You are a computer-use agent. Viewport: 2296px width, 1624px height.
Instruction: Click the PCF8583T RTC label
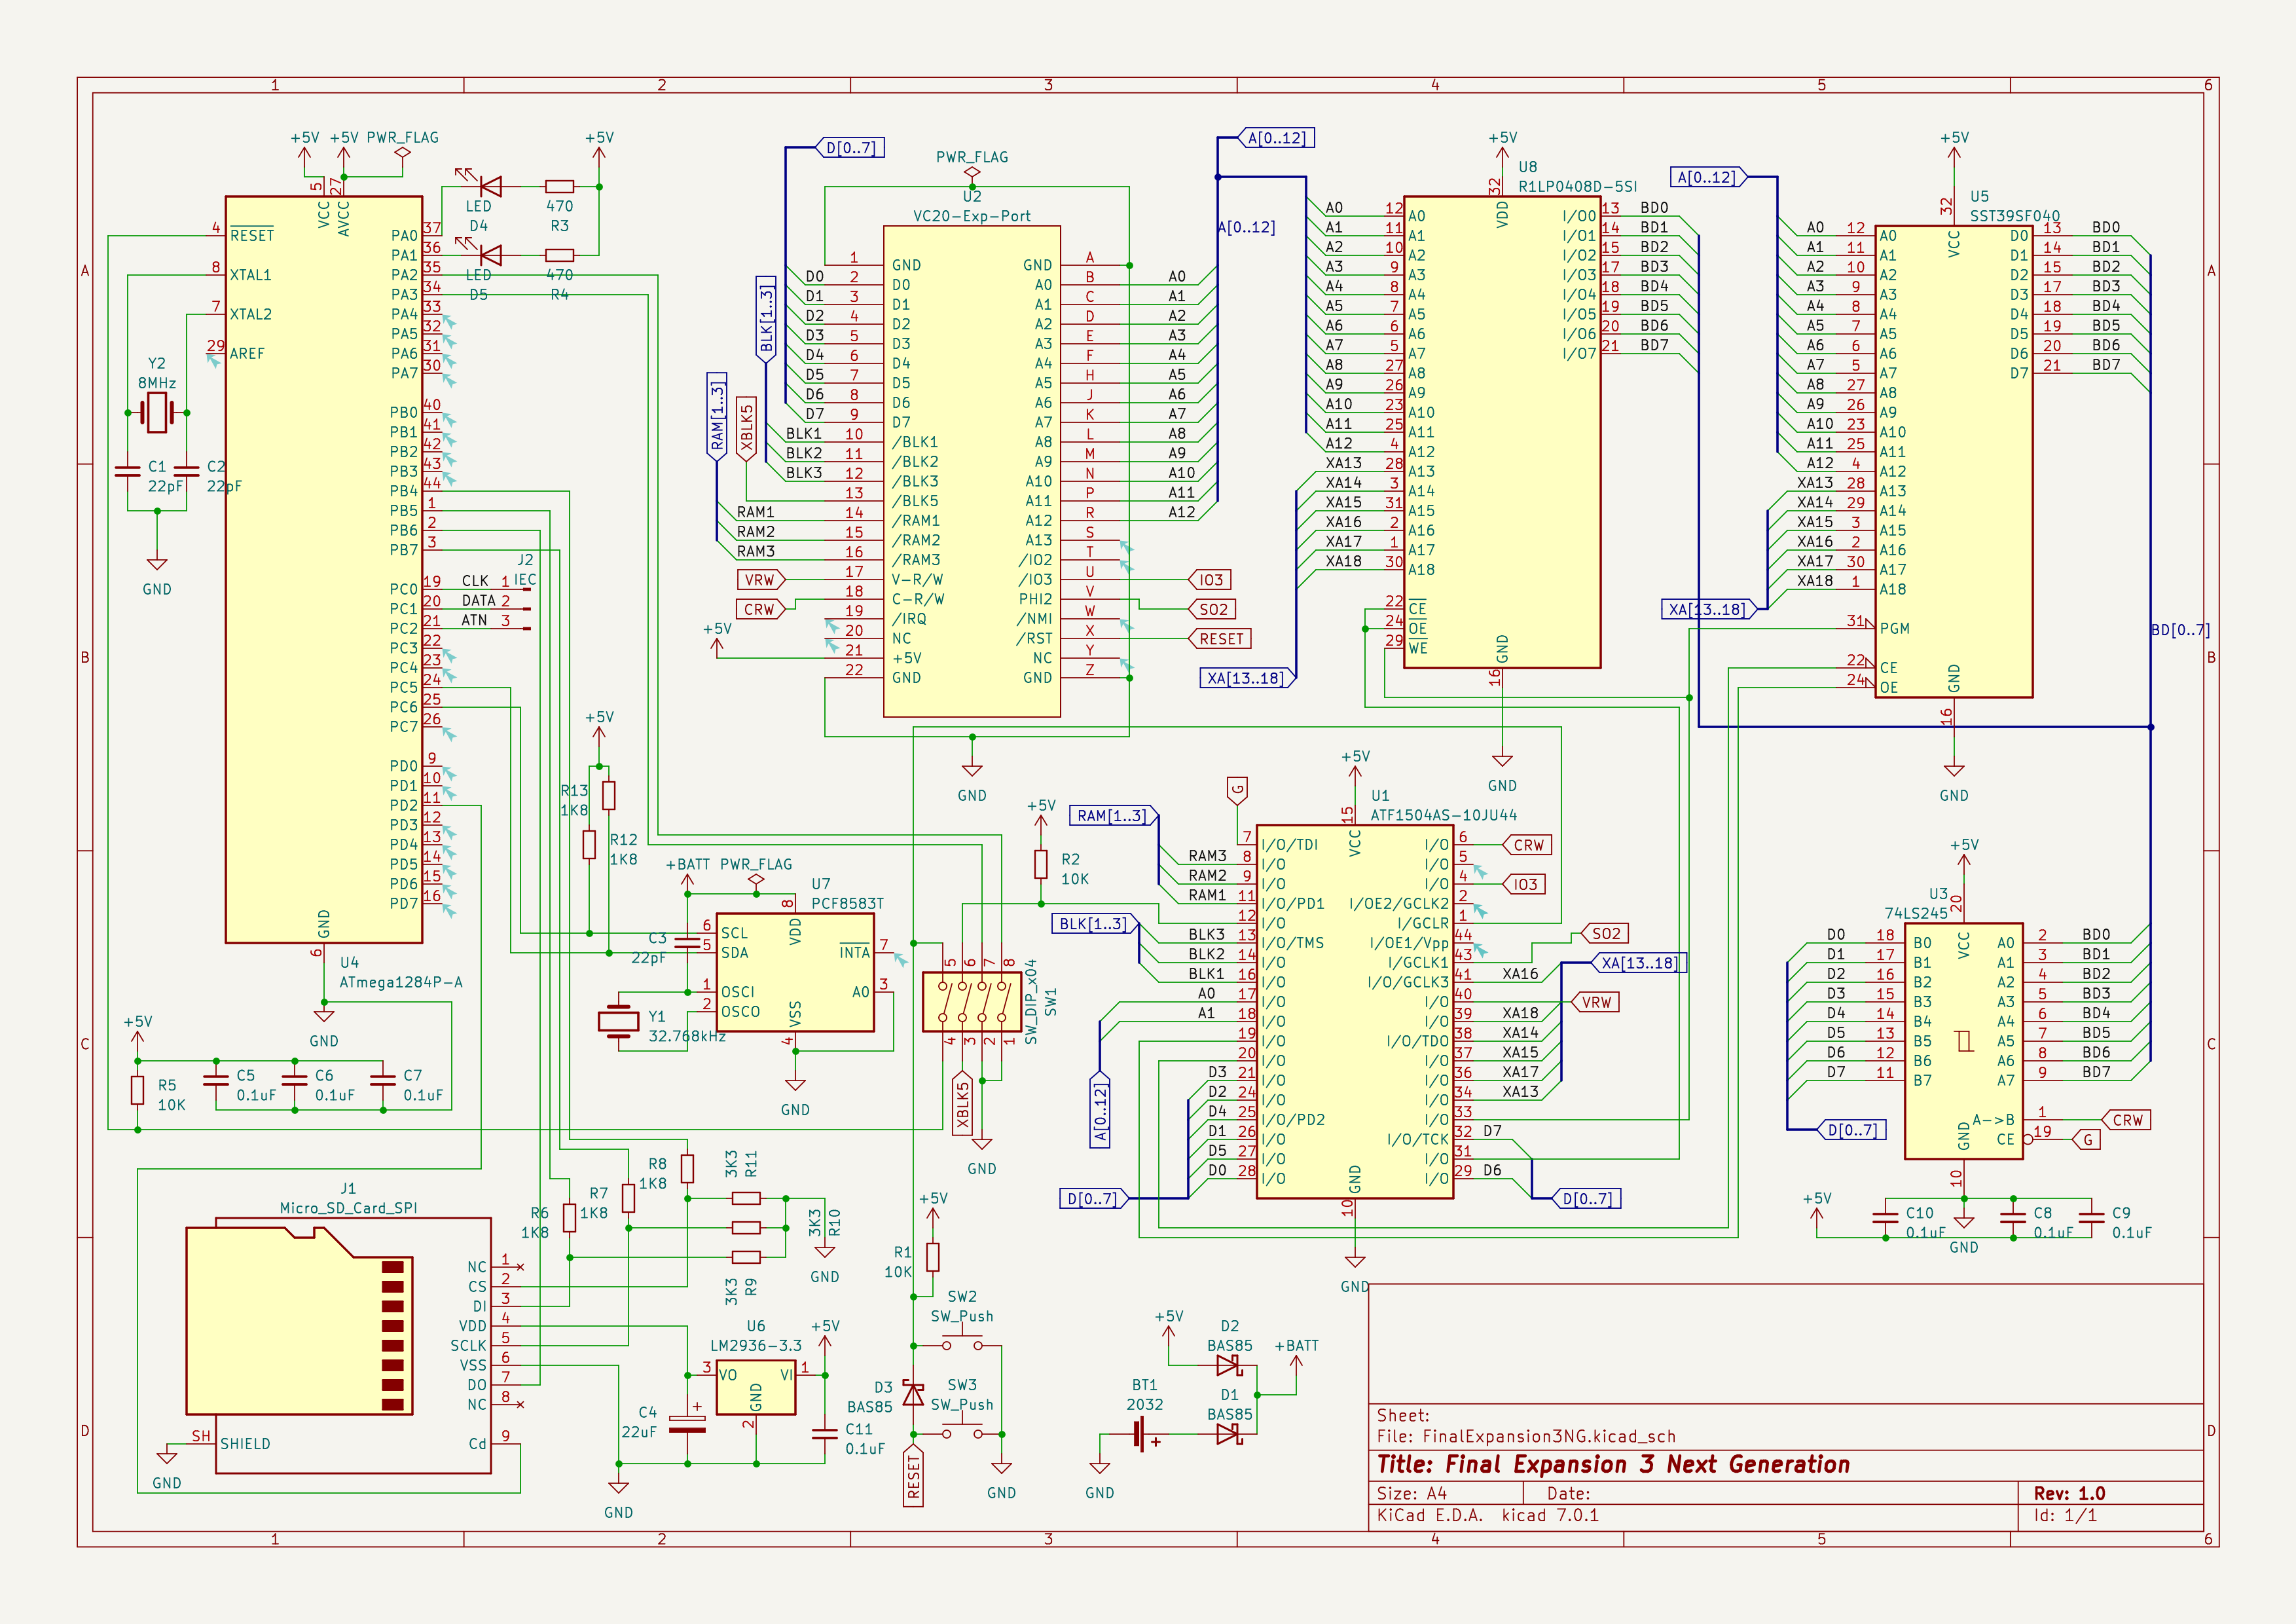click(847, 903)
